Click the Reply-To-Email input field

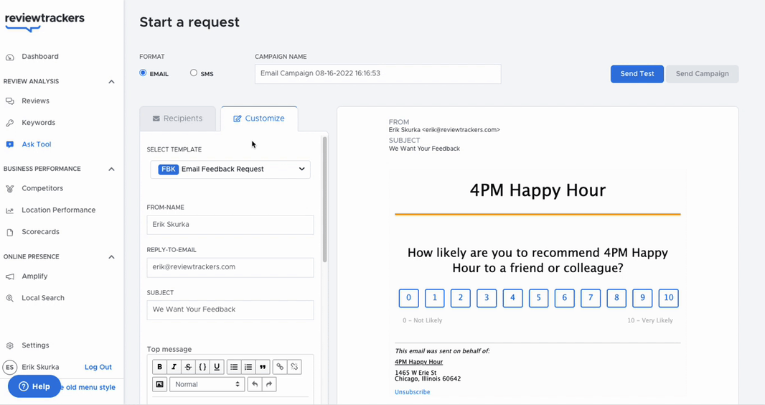(x=230, y=267)
